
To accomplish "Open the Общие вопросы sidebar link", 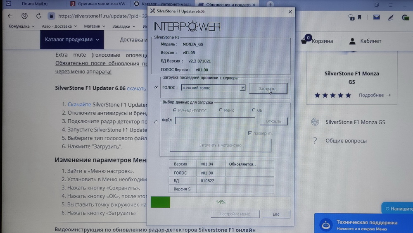I will click(x=346, y=141).
